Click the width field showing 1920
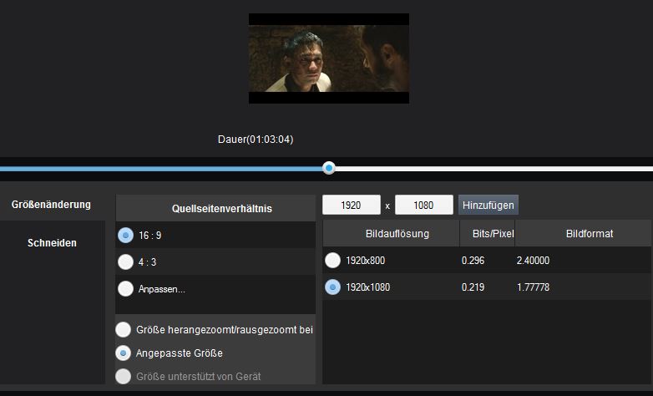Viewport: 653px width, 396px height. (351, 205)
